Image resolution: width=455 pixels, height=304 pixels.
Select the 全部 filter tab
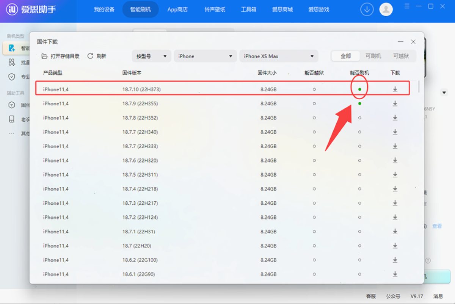click(x=345, y=56)
